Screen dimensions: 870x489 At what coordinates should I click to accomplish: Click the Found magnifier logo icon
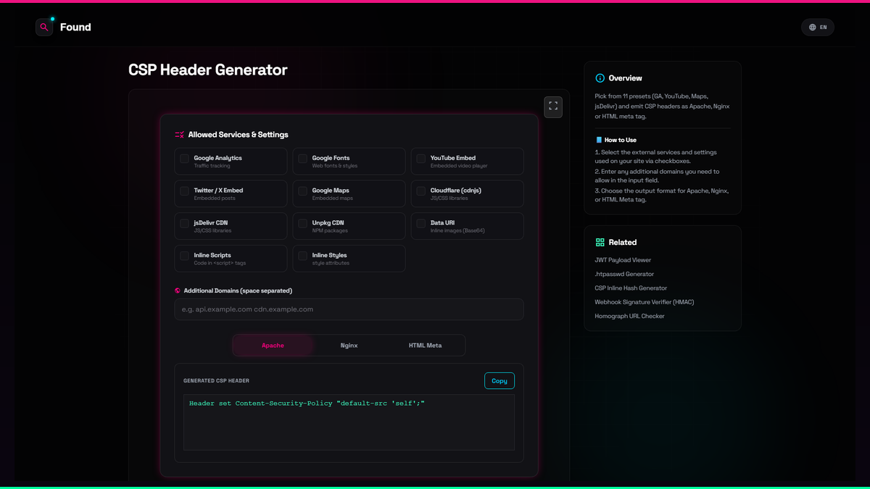pos(44,28)
